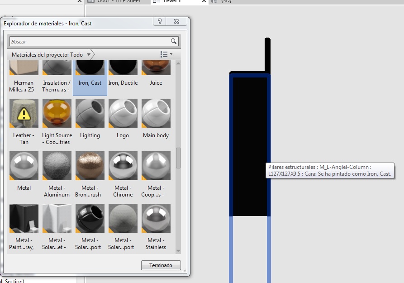Switch to the Level 1 view tab
This screenshot has height=283, width=404.
172,1
